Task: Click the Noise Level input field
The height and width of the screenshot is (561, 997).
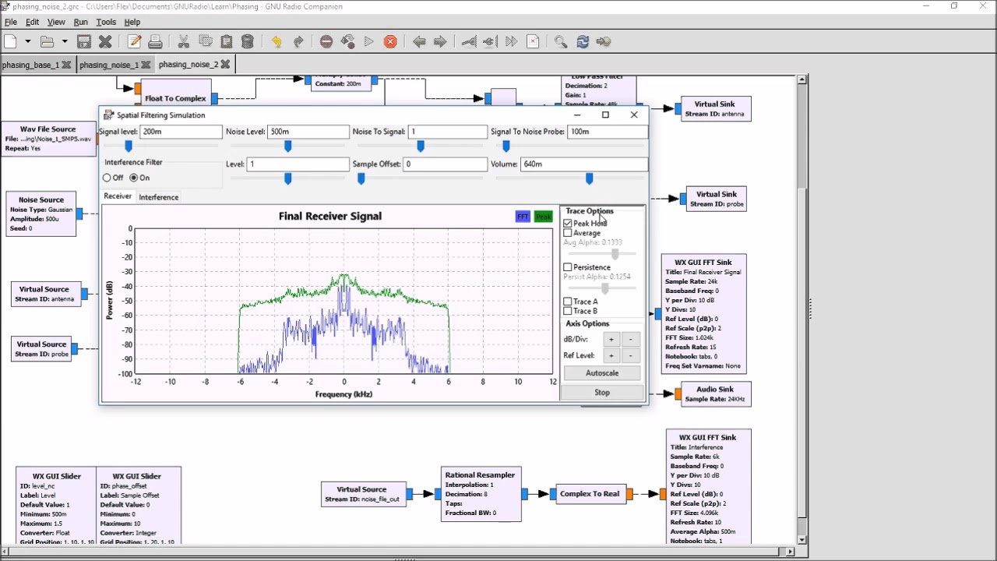Action: pos(308,132)
